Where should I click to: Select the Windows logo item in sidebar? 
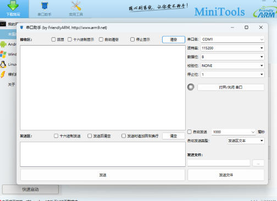8,54
